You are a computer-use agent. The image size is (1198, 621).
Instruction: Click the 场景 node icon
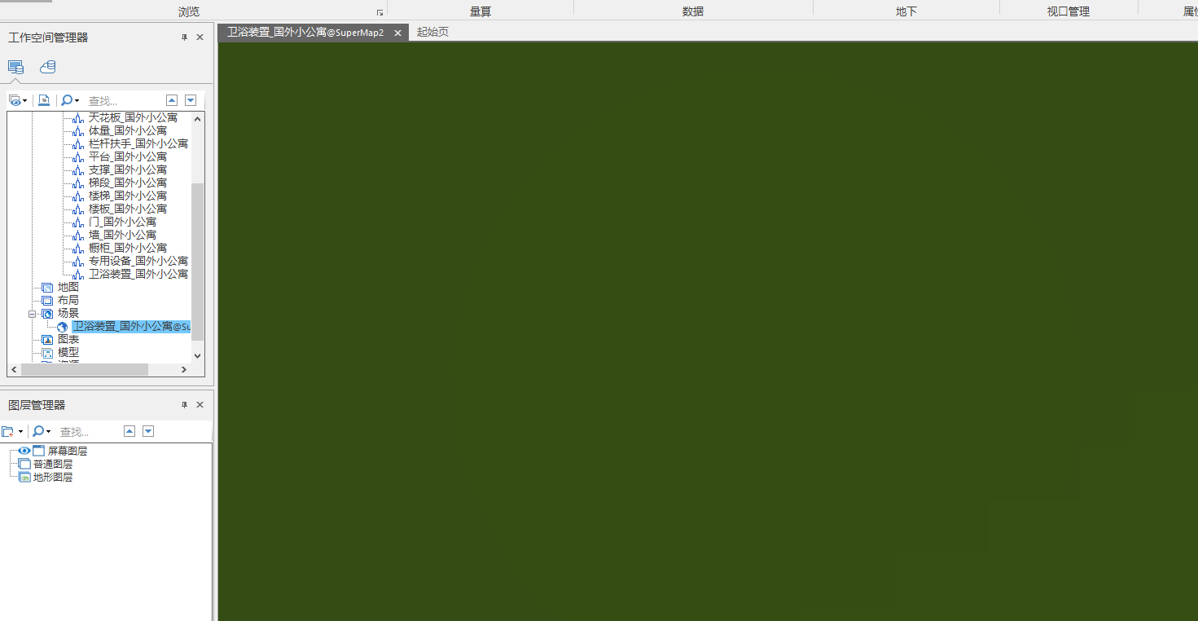47,313
